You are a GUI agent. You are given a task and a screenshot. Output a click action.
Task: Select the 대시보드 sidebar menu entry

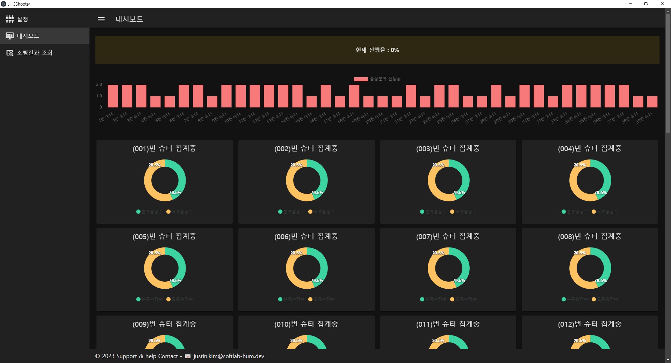point(45,36)
